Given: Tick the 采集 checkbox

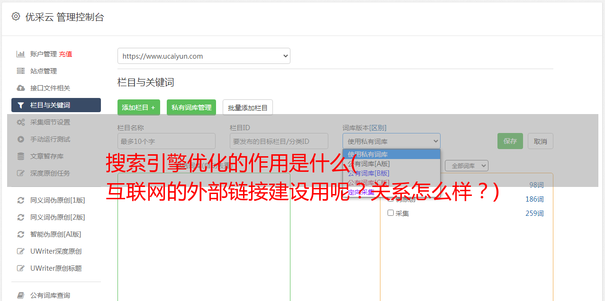Looking at the screenshot, I should (391, 213).
